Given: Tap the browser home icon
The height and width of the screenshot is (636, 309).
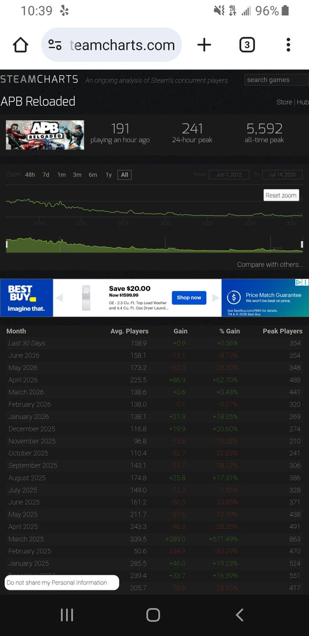Looking at the screenshot, I should pyautogui.click(x=20, y=45).
